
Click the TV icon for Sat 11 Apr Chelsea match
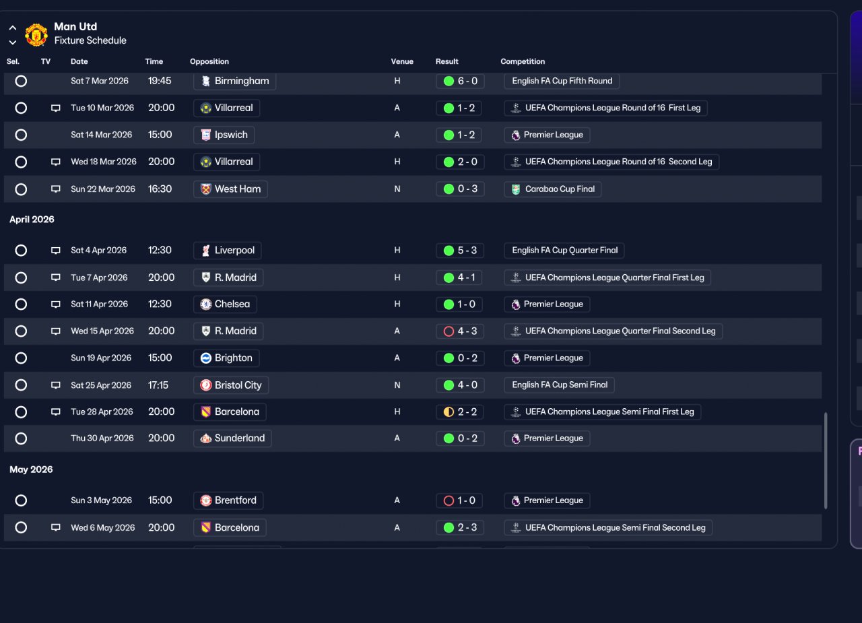[56, 304]
